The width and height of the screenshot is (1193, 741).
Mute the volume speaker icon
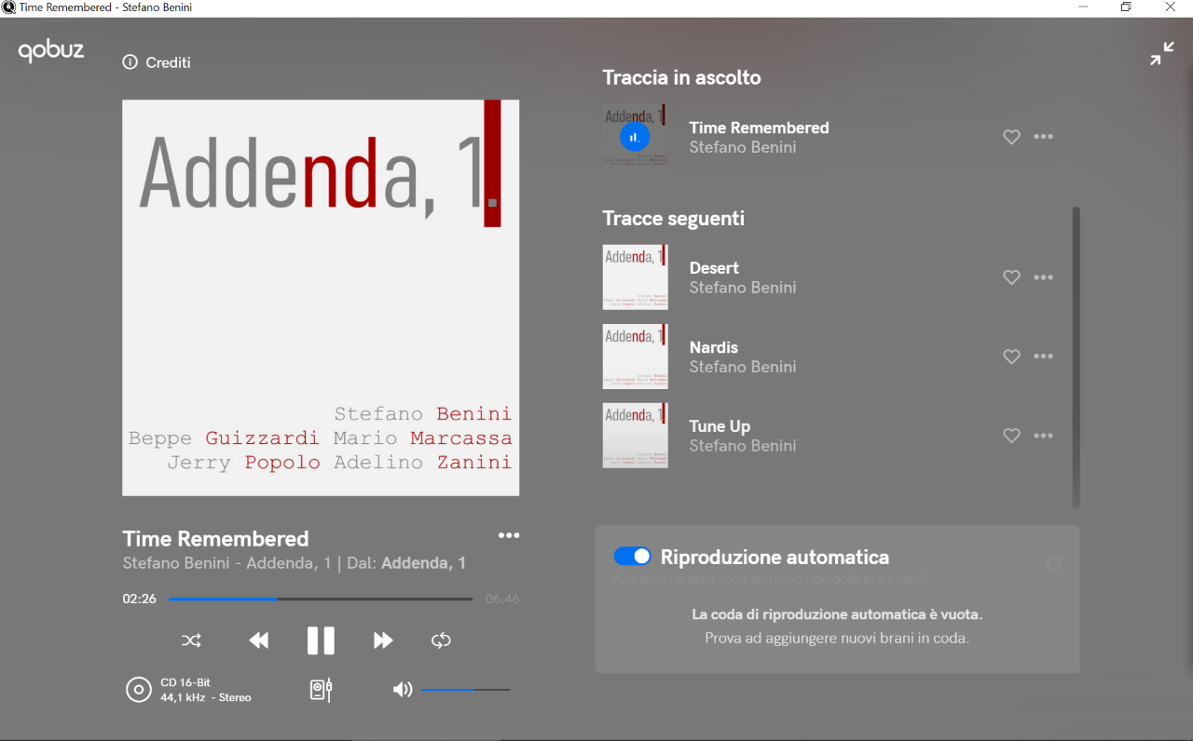coord(402,690)
